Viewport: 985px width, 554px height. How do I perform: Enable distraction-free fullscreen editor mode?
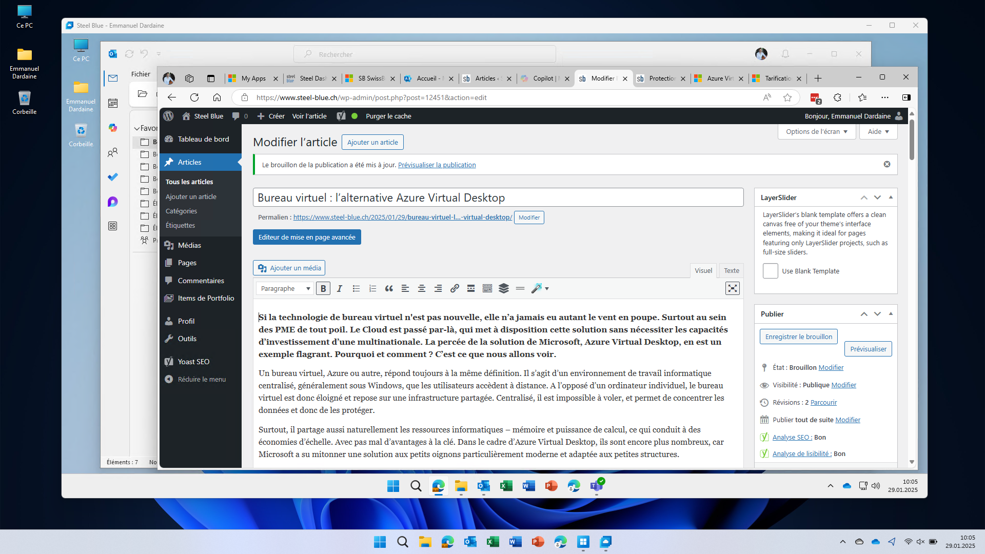[733, 288]
